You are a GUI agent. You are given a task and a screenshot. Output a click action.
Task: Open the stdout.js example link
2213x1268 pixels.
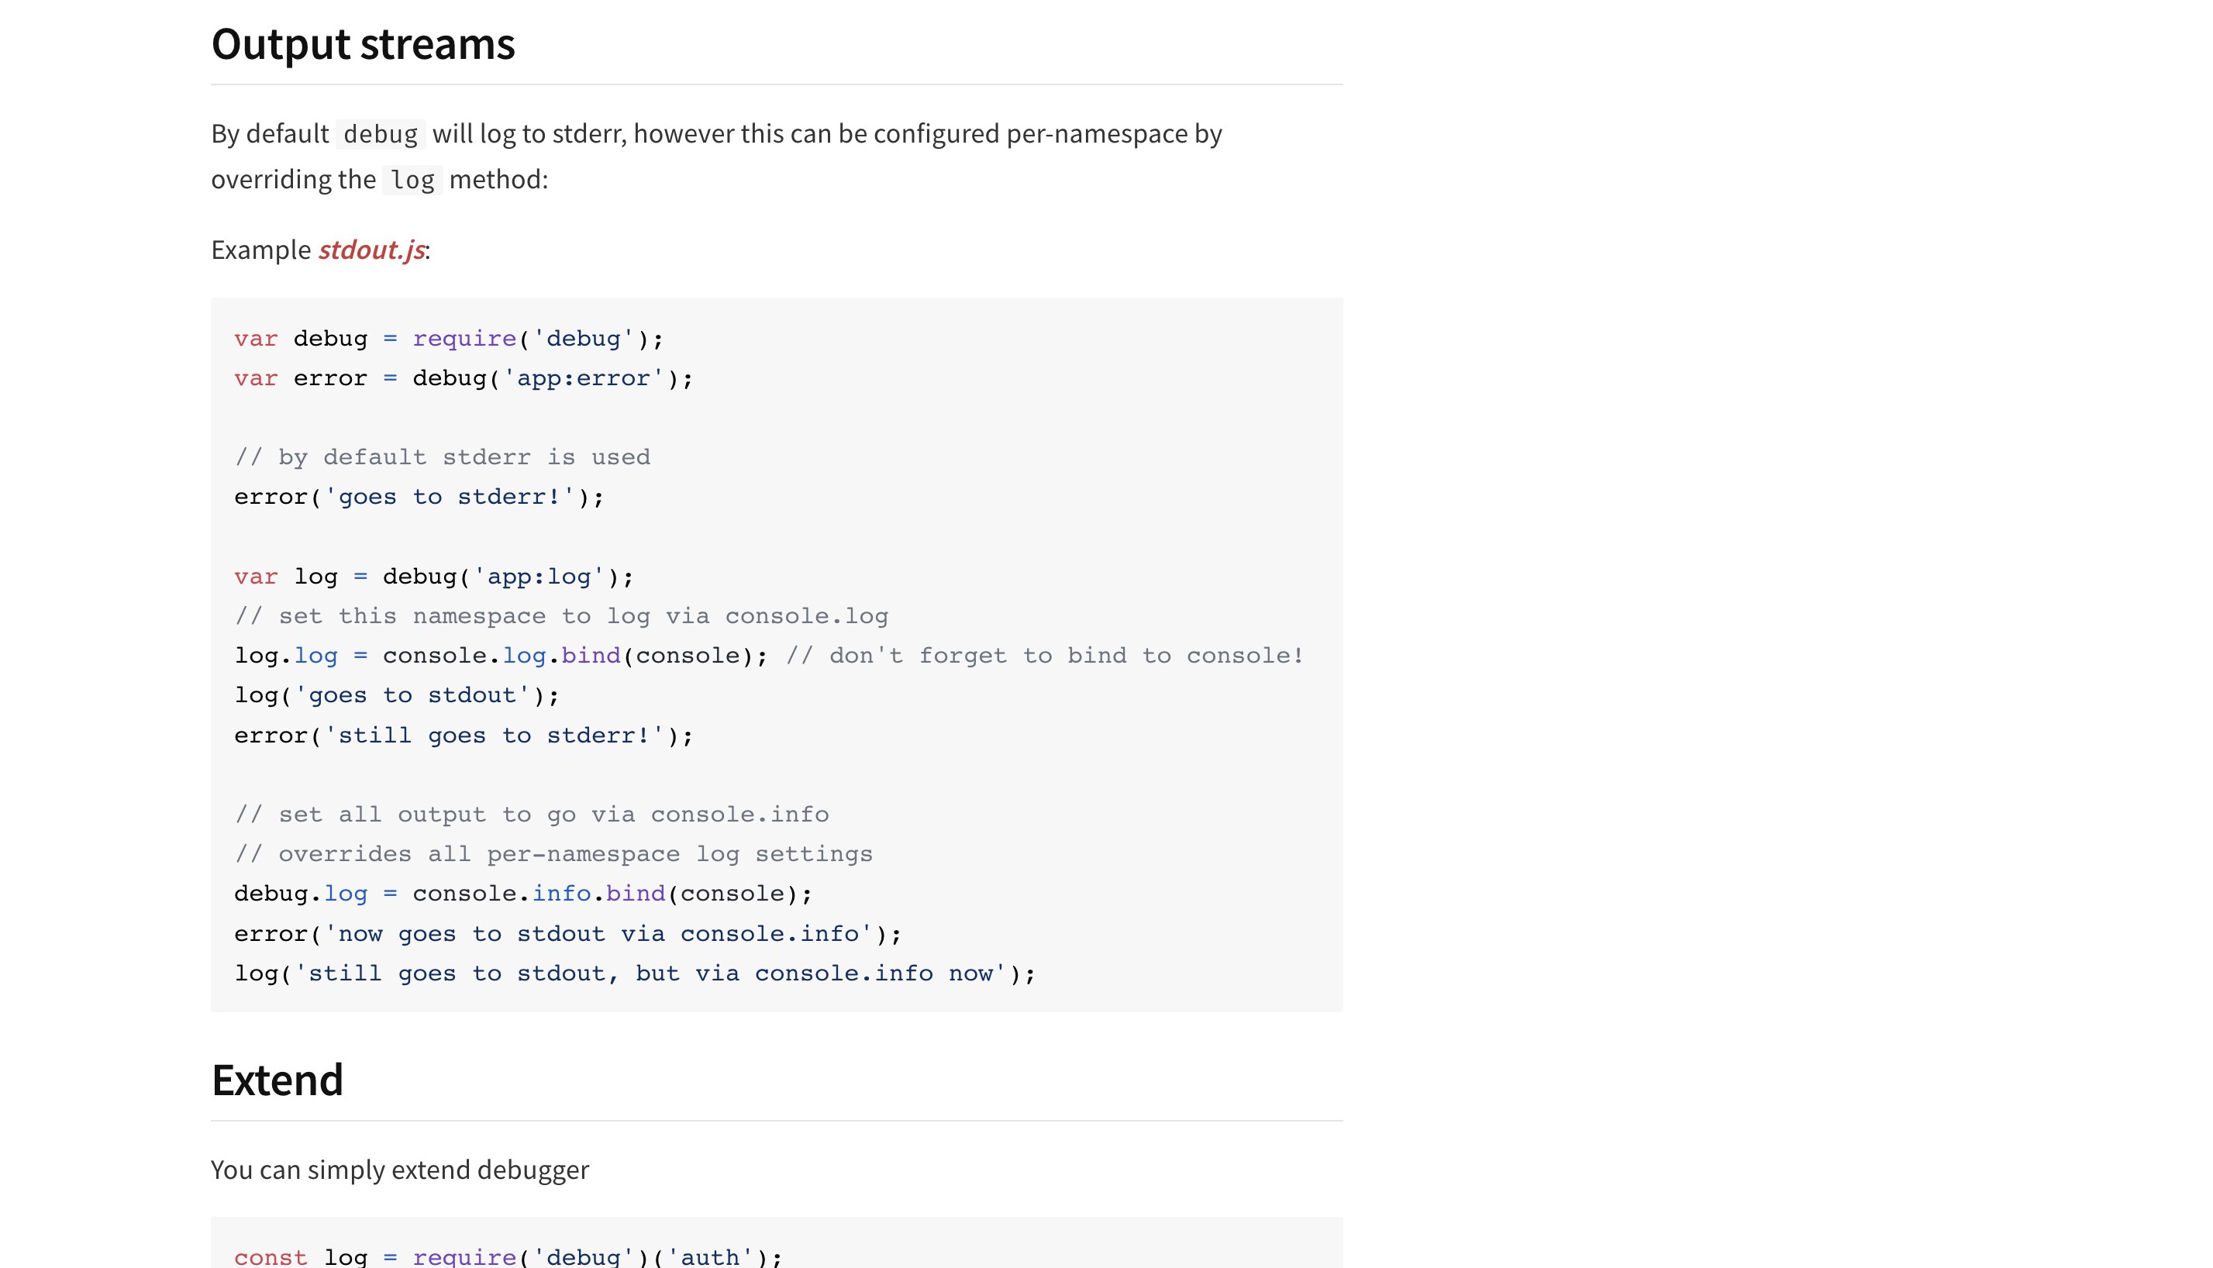click(372, 250)
